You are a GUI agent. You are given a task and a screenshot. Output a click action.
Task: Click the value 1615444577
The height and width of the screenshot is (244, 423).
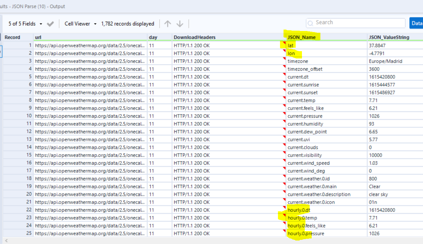point(395,85)
